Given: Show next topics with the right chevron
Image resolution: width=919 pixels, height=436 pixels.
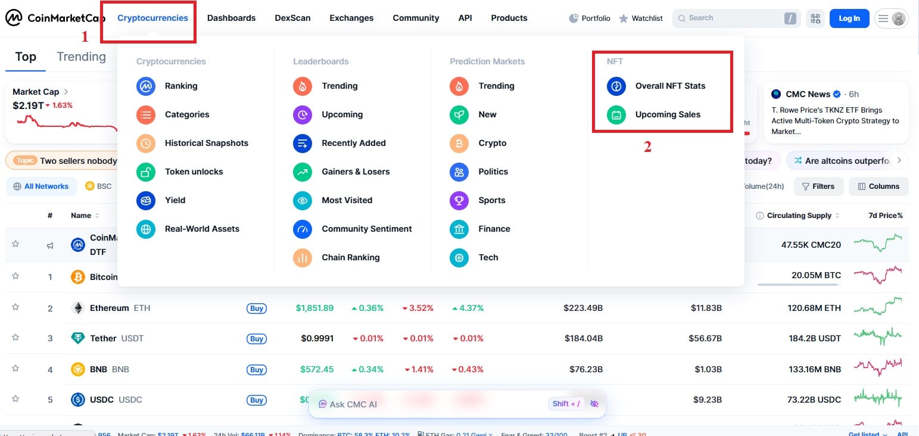Looking at the screenshot, I should [x=899, y=160].
